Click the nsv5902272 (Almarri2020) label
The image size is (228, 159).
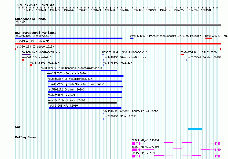66,89
